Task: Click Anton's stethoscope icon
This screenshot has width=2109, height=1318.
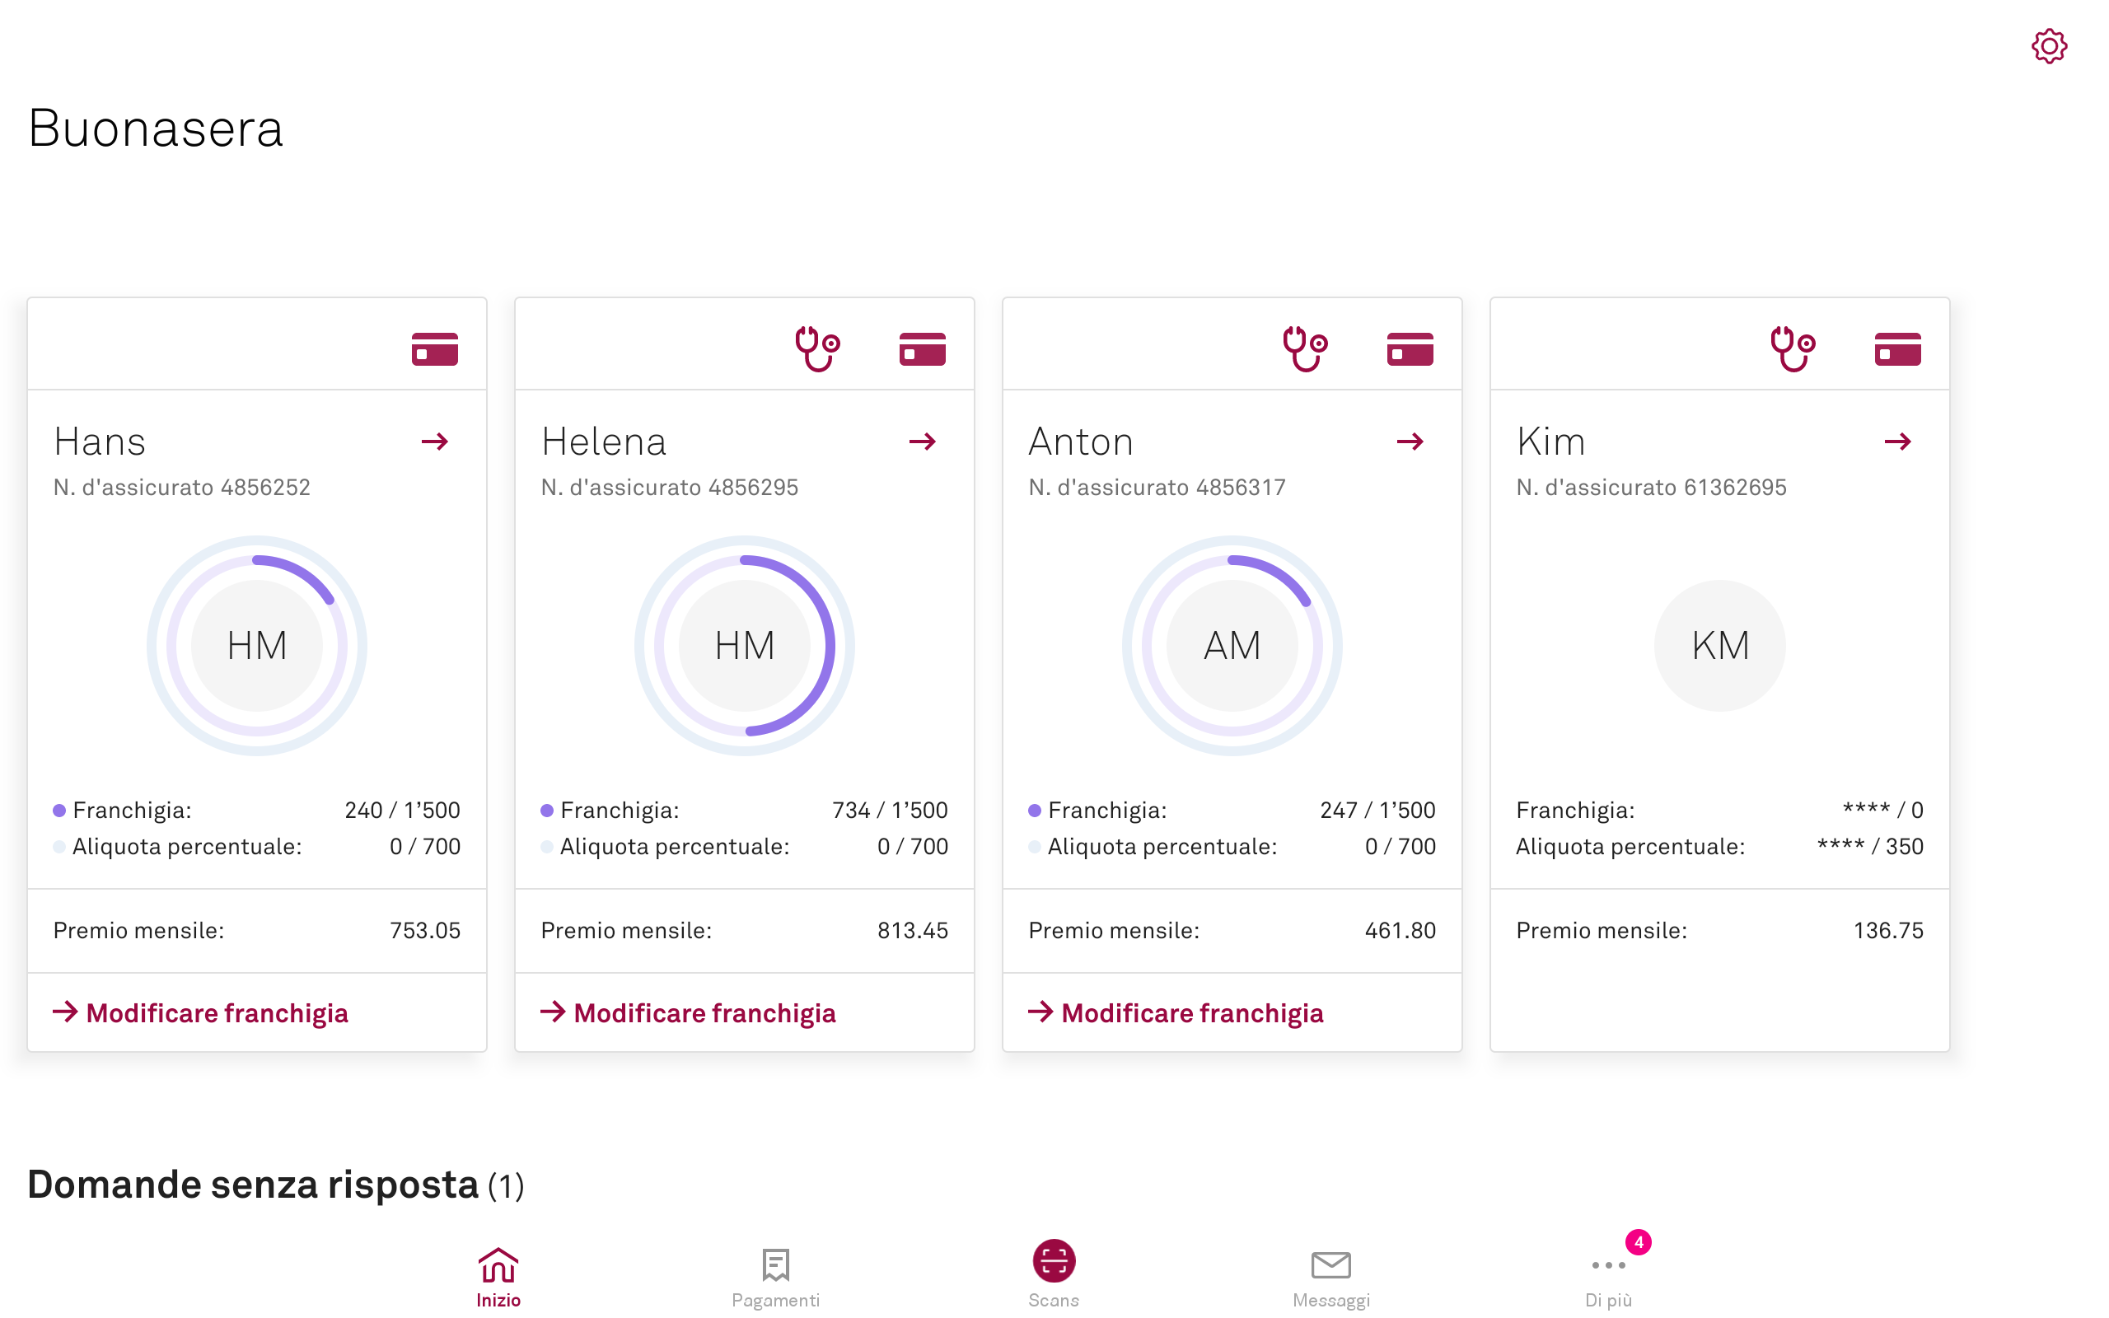Action: [1305, 348]
